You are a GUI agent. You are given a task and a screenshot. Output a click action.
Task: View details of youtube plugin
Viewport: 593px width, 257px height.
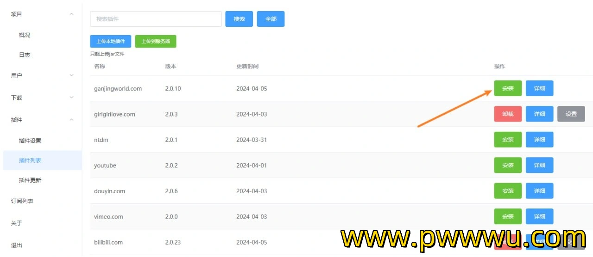539,165
